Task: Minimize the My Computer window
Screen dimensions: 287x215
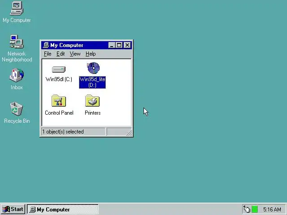Action: tap(112, 45)
